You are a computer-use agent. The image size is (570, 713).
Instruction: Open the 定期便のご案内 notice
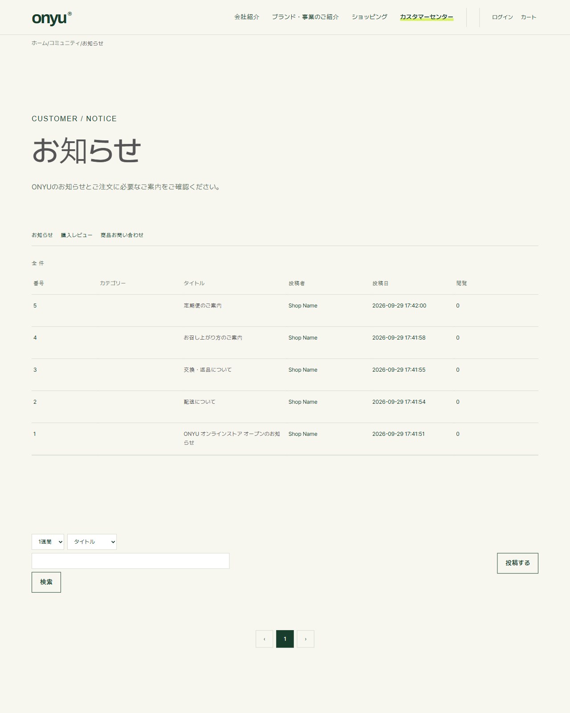[203, 306]
